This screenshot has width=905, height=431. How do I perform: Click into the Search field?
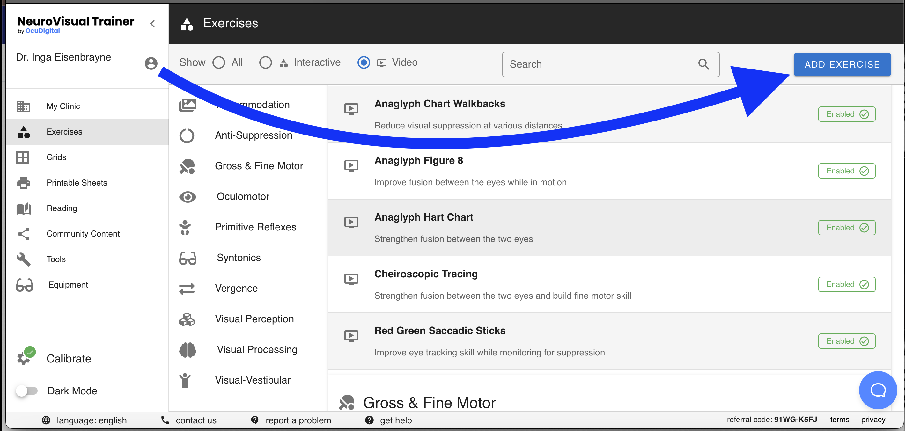(611, 64)
